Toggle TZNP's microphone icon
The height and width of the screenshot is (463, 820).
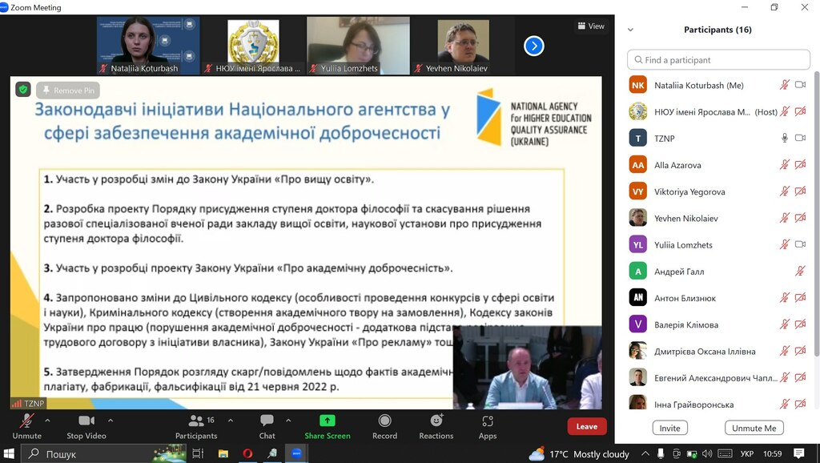click(785, 139)
